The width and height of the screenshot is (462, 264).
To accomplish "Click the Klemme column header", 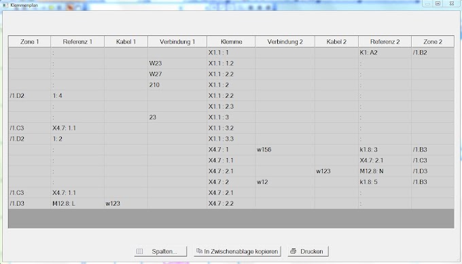I will point(231,41).
